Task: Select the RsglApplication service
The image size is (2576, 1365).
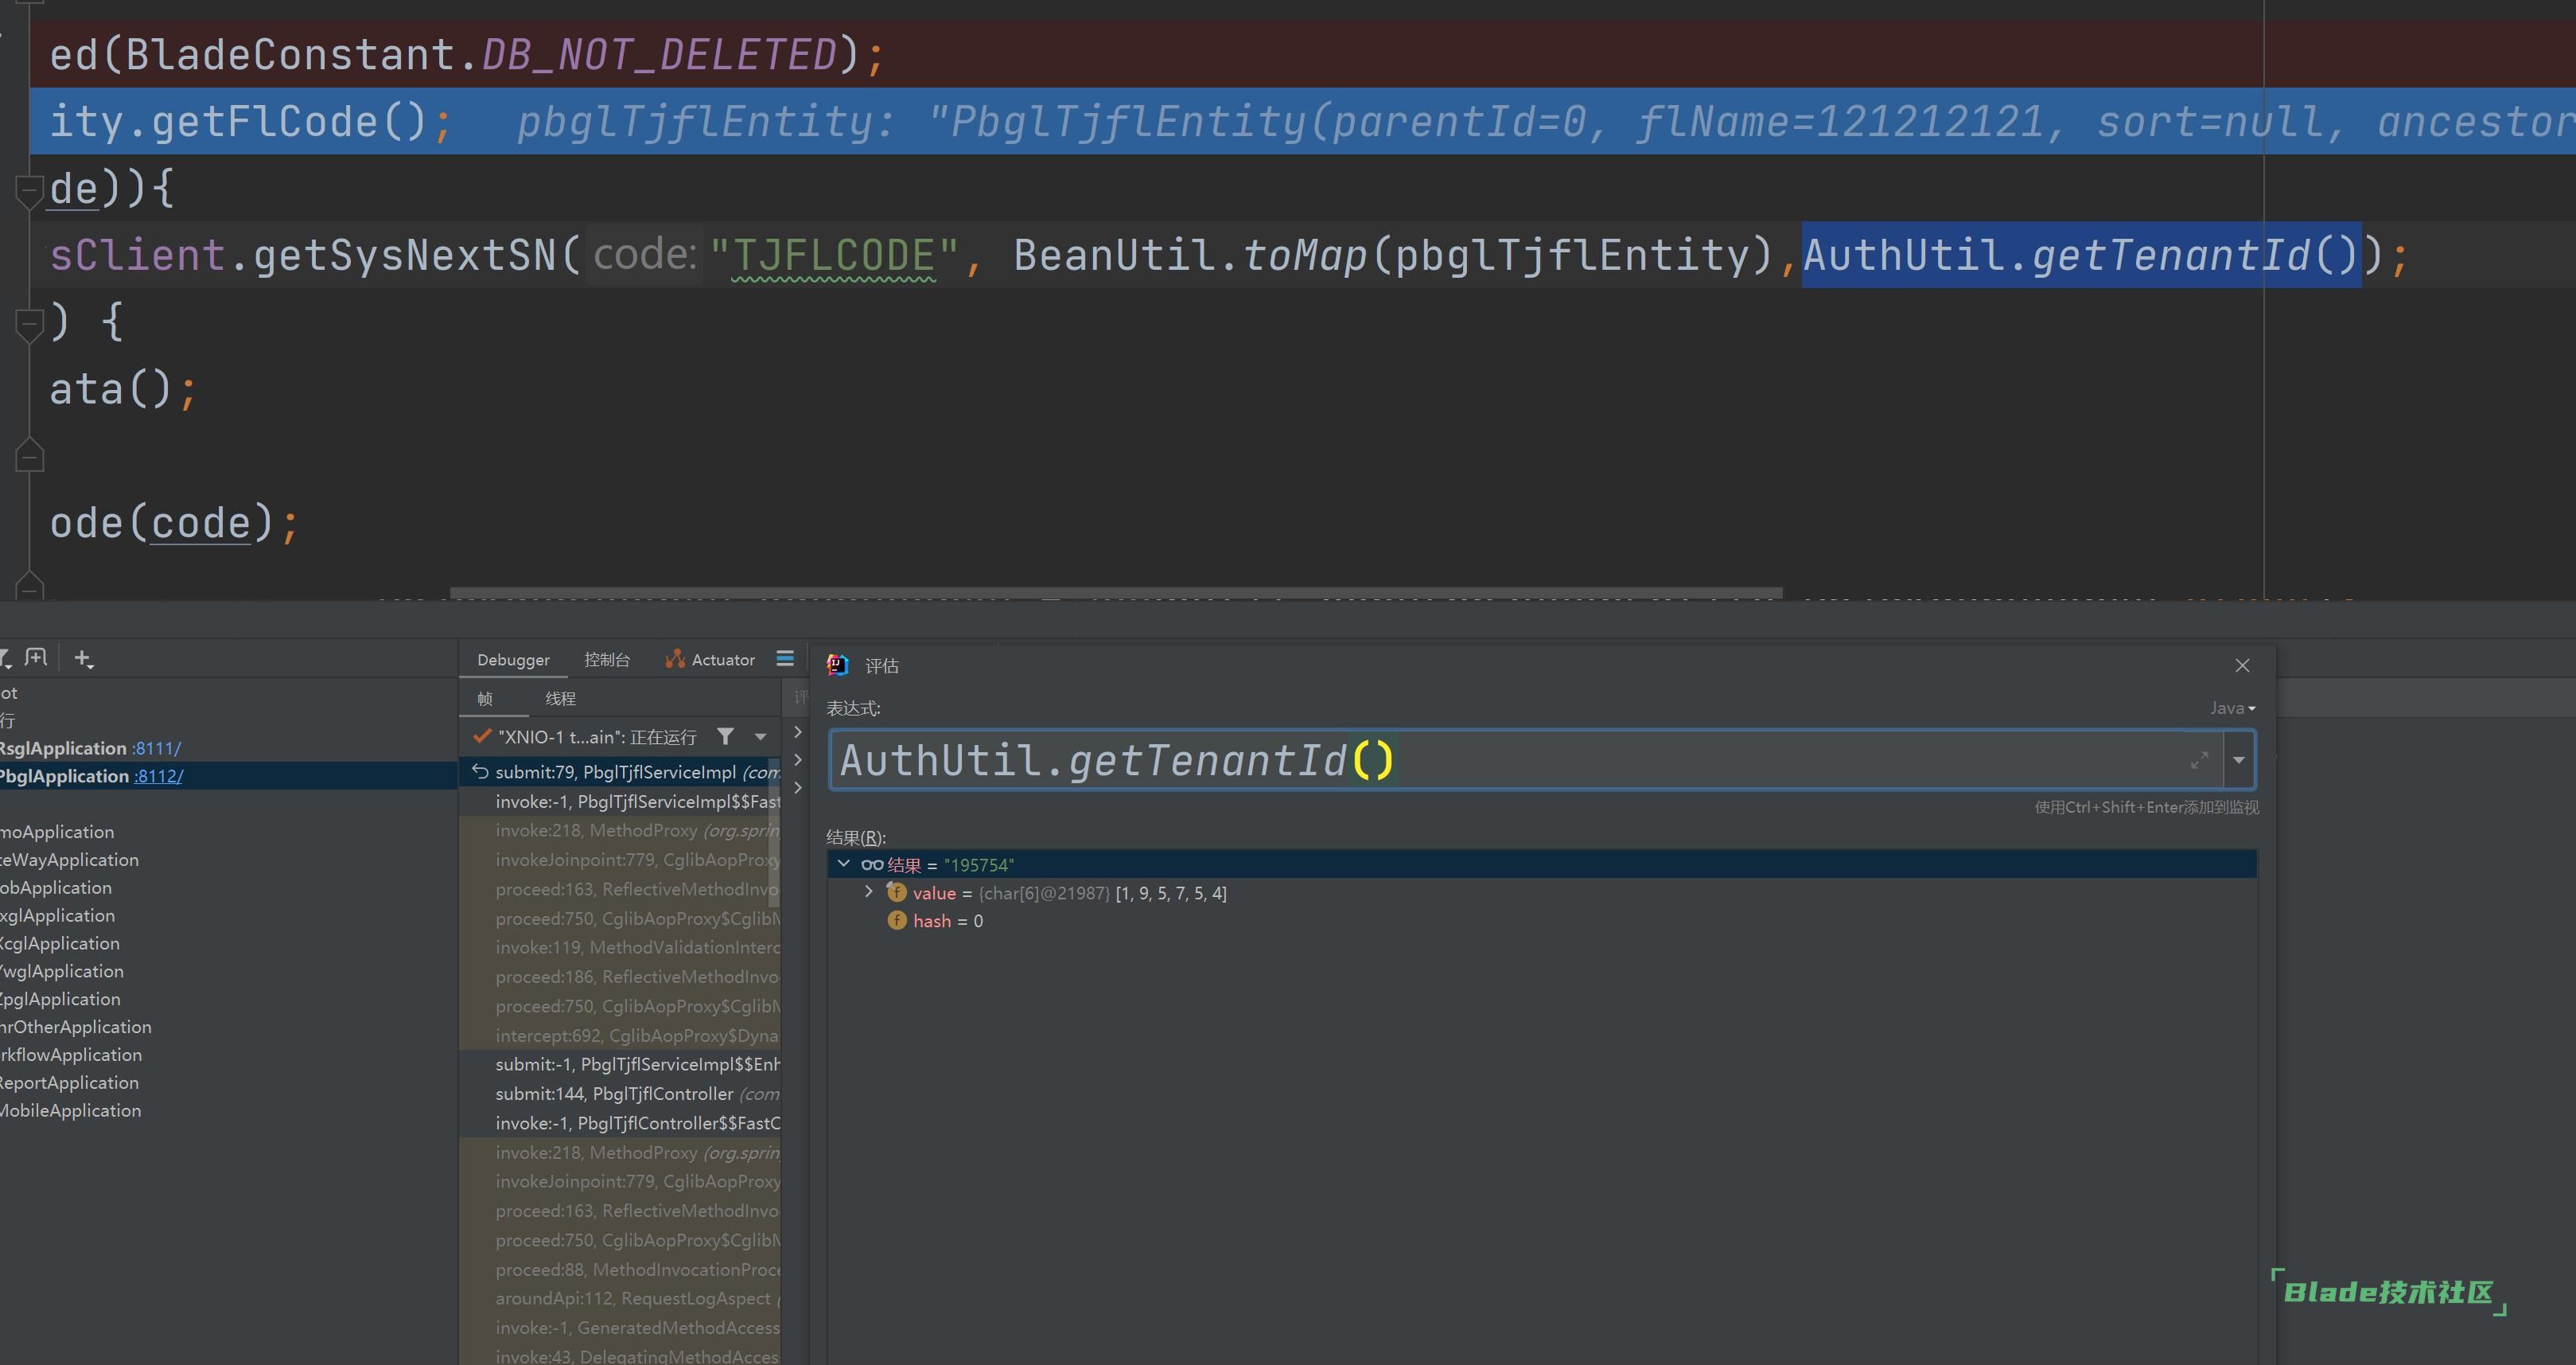Action: point(63,748)
